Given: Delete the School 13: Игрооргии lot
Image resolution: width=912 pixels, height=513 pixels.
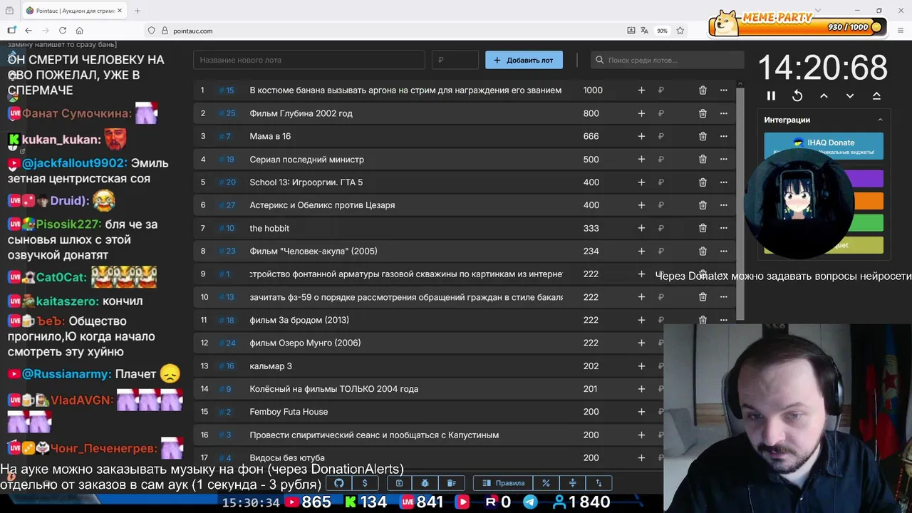Looking at the screenshot, I should click(x=703, y=182).
